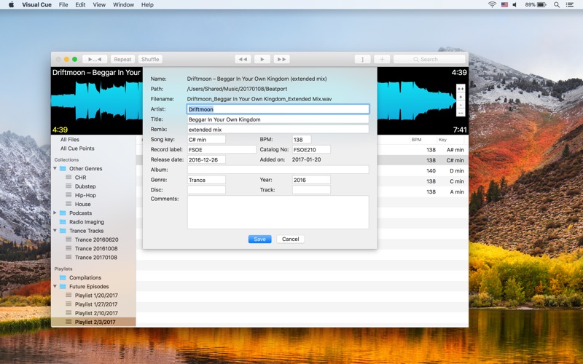Collapse the Future Episodes playlist folder

[55, 286]
